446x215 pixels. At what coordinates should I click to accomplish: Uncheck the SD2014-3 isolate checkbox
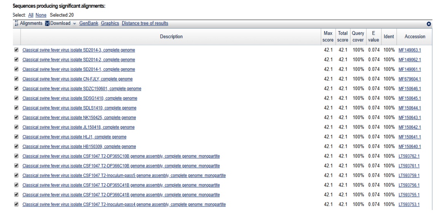click(x=16, y=50)
